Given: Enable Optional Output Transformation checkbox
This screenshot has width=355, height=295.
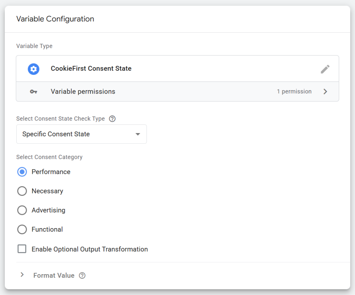Looking at the screenshot, I should click(x=22, y=249).
